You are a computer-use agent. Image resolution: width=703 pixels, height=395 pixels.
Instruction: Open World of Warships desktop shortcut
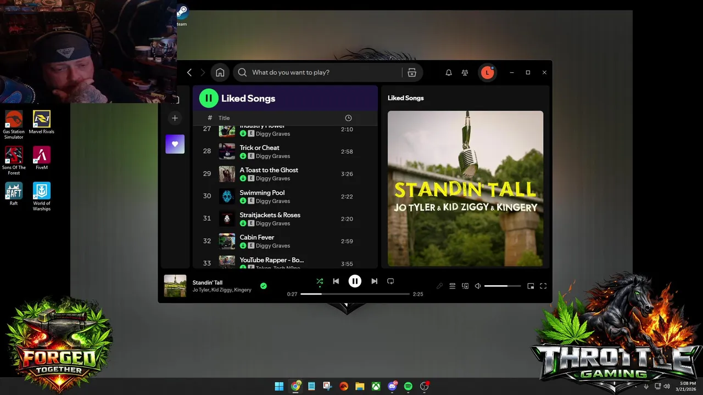(x=42, y=196)
